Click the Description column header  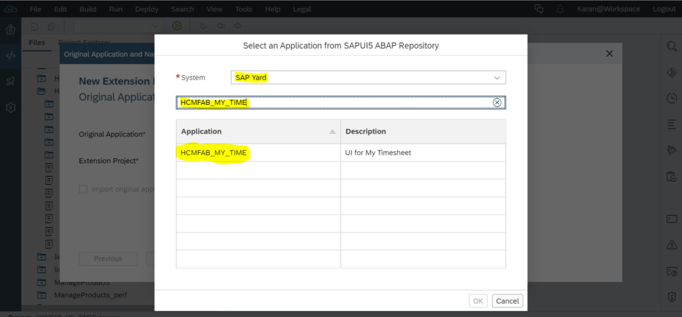[x=423, y=131]
